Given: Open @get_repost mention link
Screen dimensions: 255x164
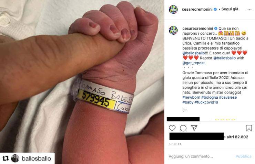Looking at the screenshot, I should click(194, 63).
